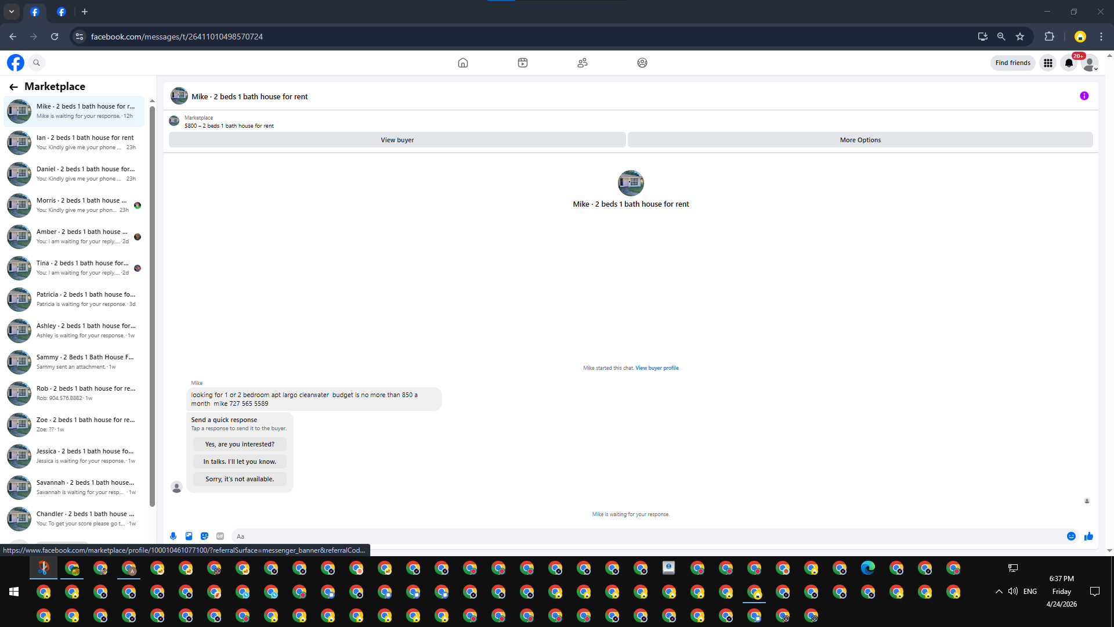This screenshot has height=627, width=1114.
Task: Open the More Options menu
Action: point(860,140)
